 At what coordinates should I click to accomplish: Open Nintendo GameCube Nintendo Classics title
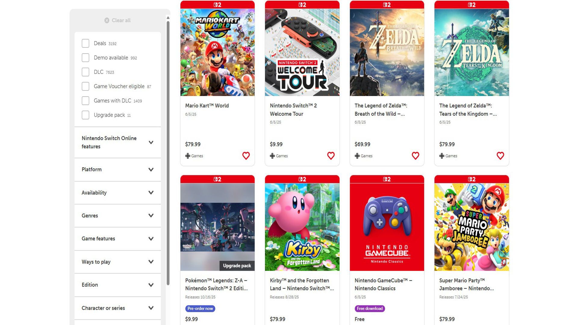coord(383,284)
